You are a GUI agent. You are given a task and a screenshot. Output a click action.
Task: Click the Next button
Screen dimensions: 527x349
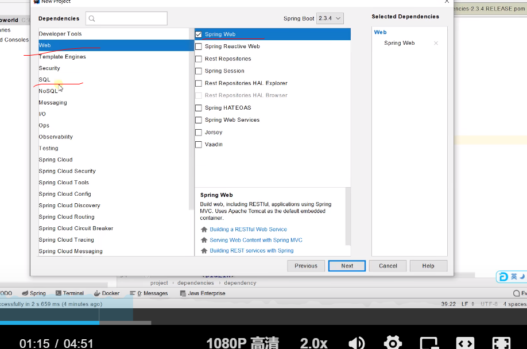(x=347, y=266)
